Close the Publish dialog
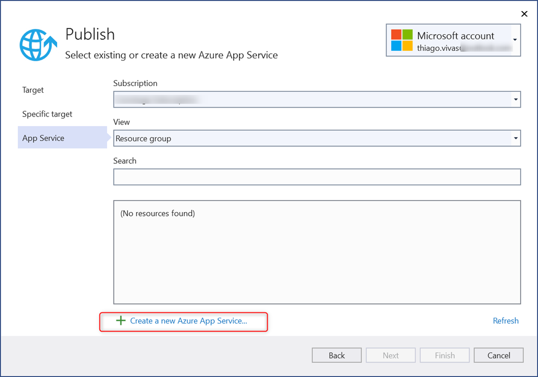538x377 pixels. 524,14
